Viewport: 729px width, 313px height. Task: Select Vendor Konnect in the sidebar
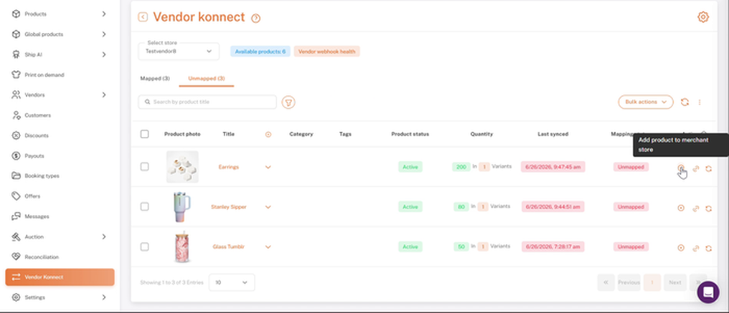(x=60, y=276)
